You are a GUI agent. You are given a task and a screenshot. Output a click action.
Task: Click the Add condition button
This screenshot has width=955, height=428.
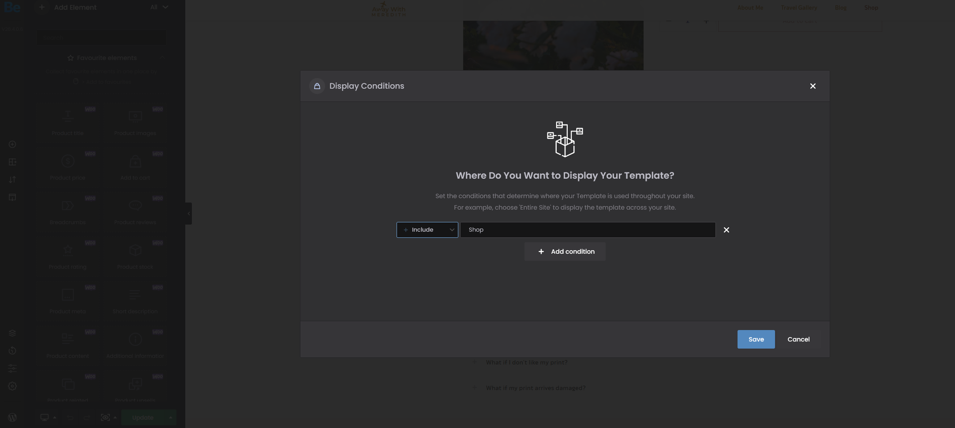565,252
